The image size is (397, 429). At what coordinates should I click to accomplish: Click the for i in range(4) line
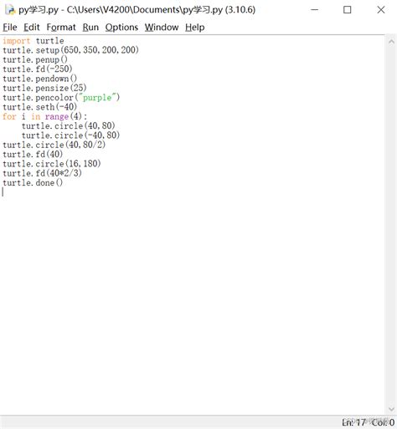44,116
